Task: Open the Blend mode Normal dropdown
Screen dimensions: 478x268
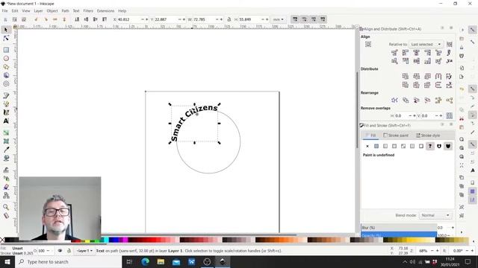Action: [435, 215]
